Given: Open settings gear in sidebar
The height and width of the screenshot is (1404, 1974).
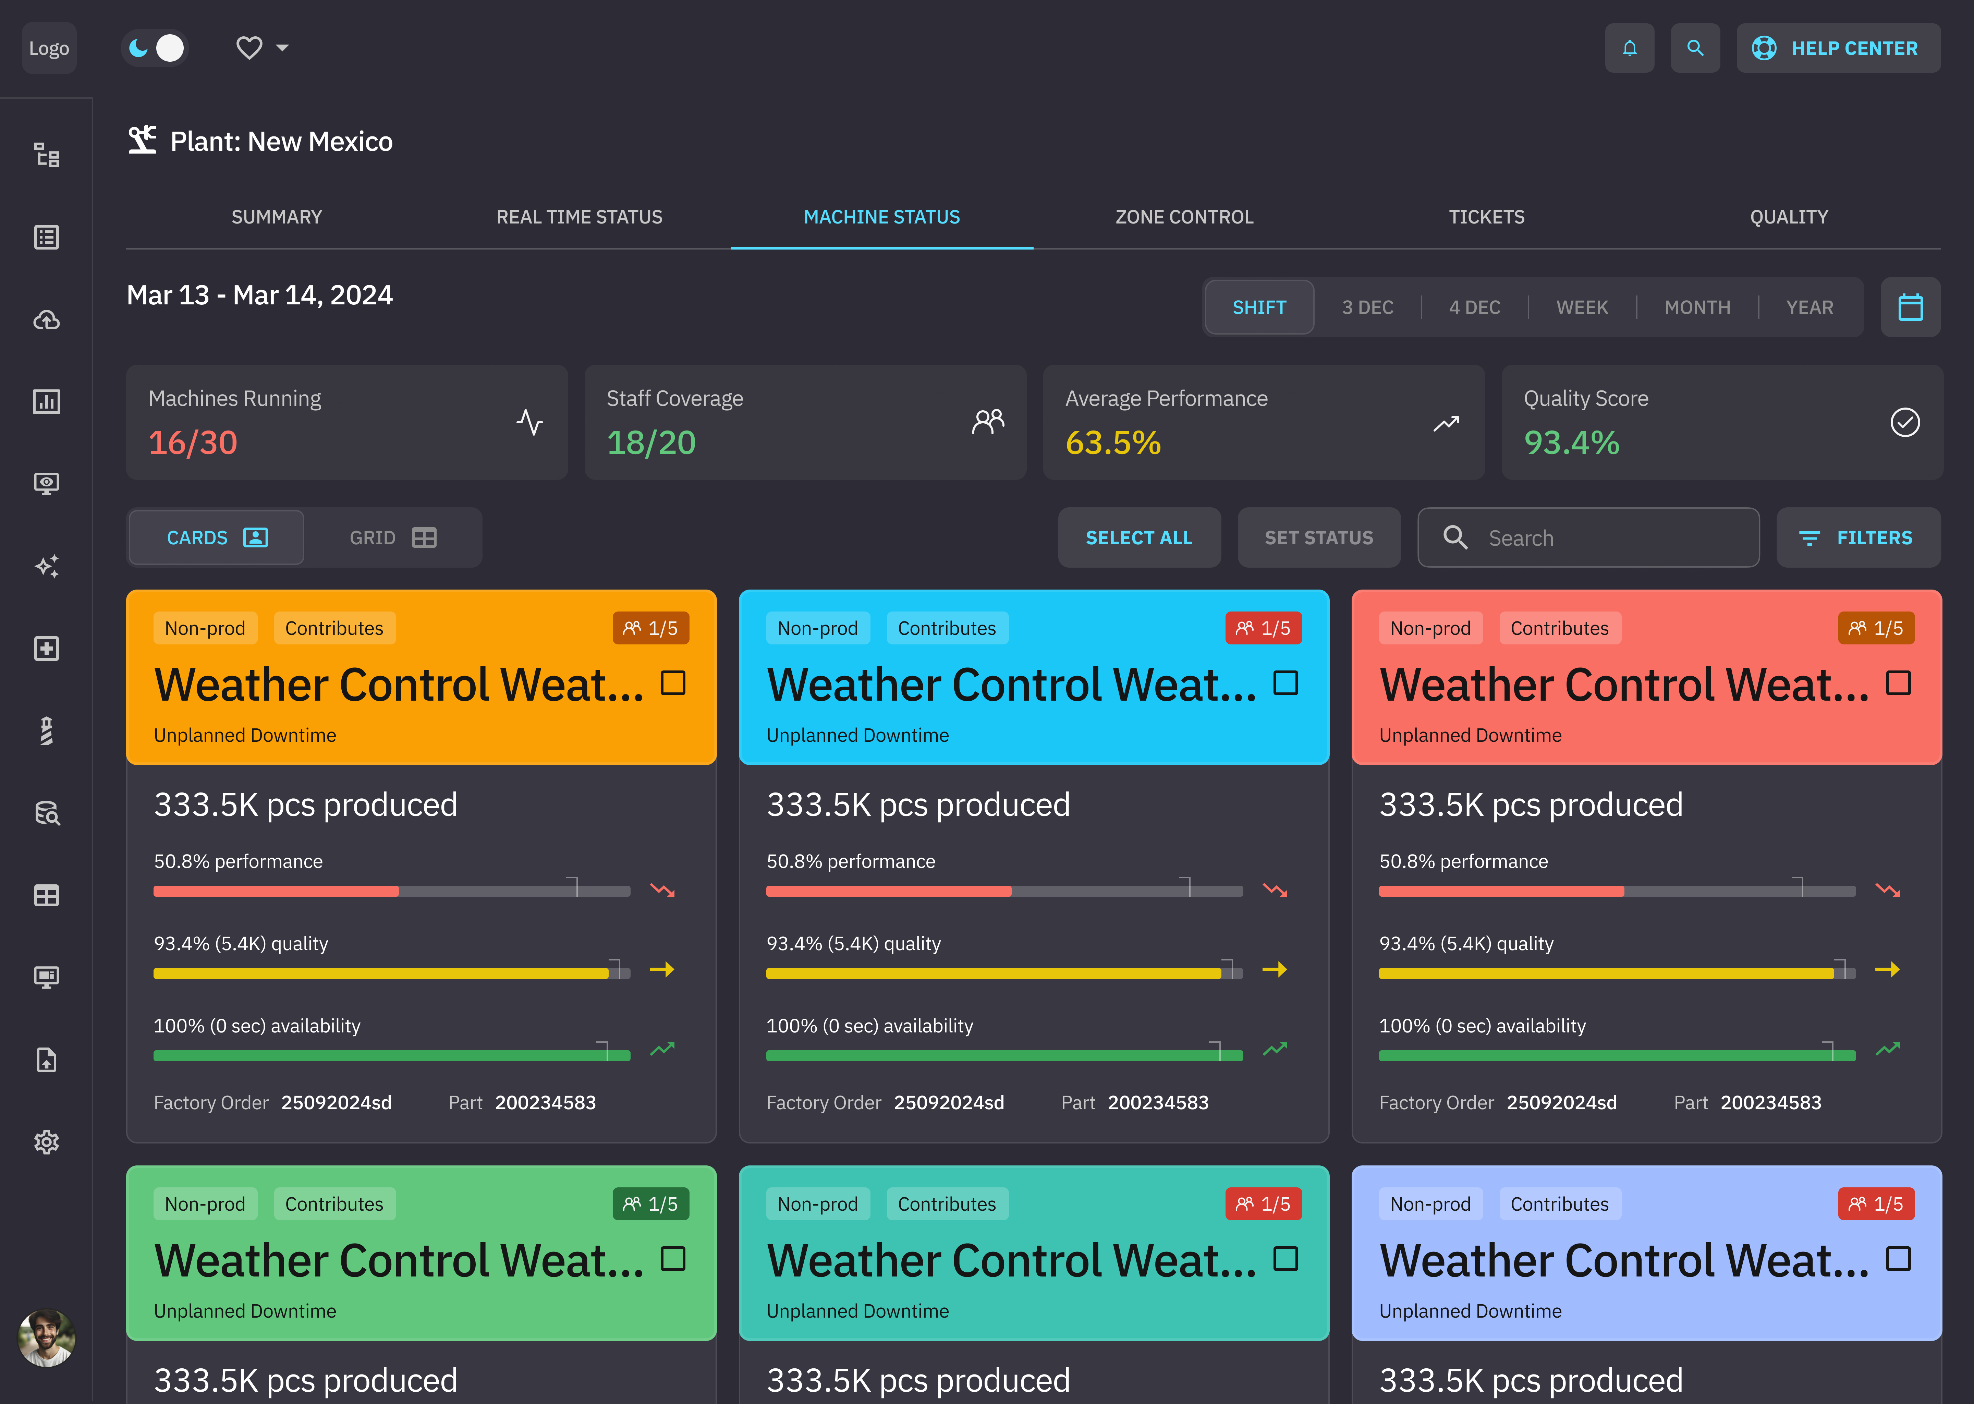Looking at the screenshot, I should point(47,1142).
